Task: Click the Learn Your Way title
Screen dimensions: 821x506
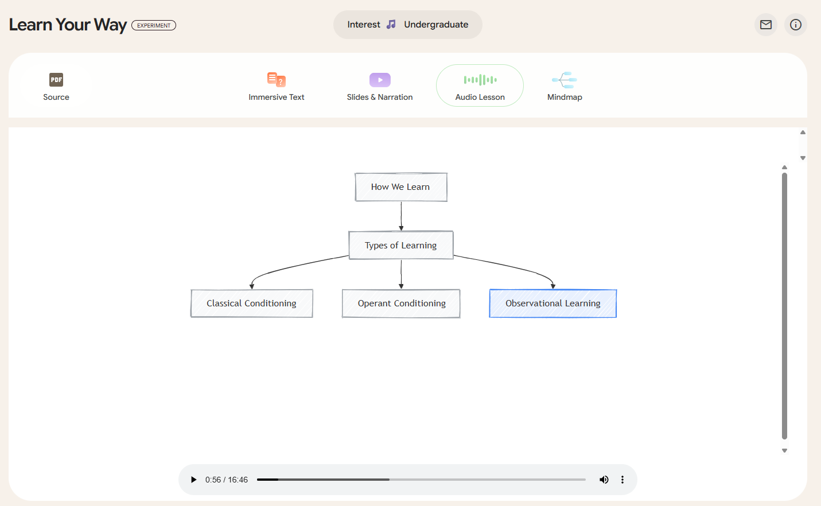Action: click(68, 25)
